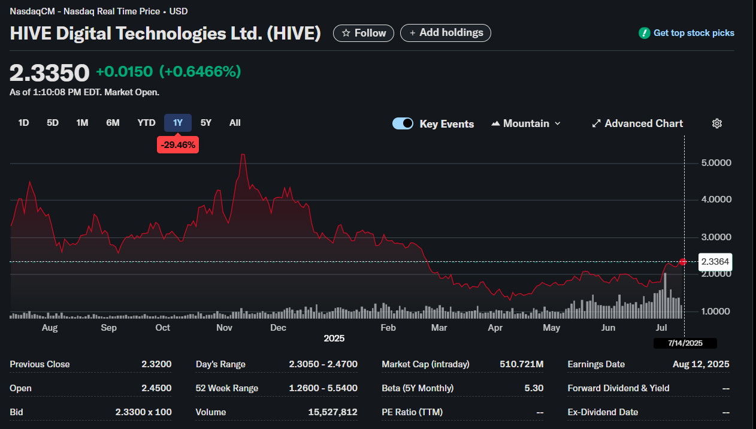Viewport: 756px width, 429px height.
Task: Click the Earnings Date Aug 12, 2025
Action: click(701, 364)
